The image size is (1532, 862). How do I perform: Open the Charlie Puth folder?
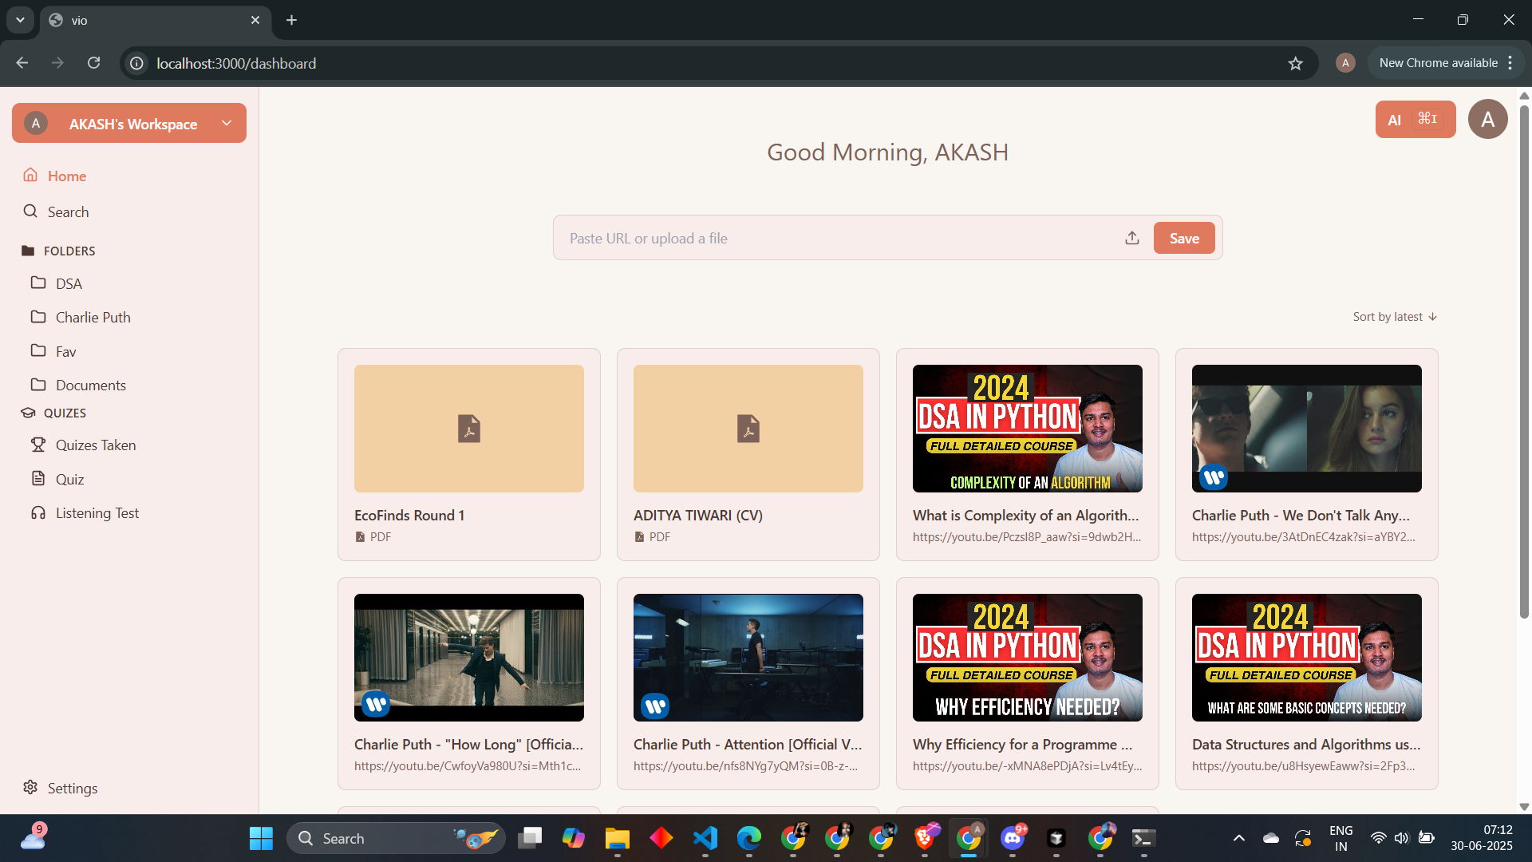pyautogui.click(x=93, y=317)
